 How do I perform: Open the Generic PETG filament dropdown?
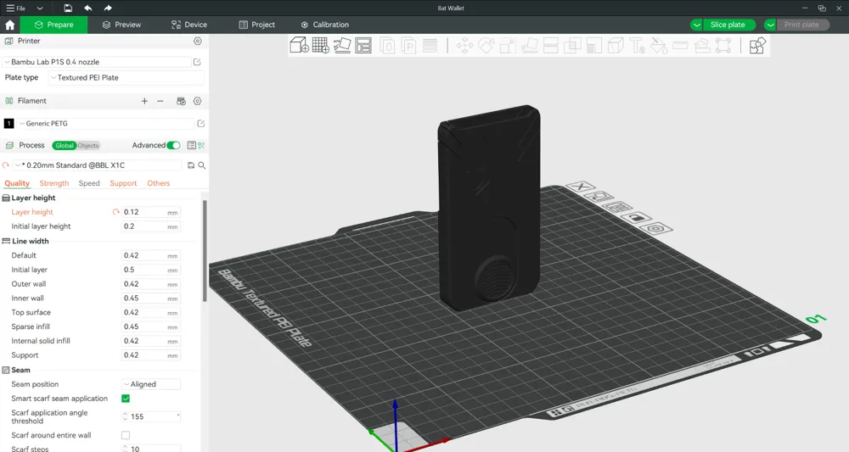105,124
